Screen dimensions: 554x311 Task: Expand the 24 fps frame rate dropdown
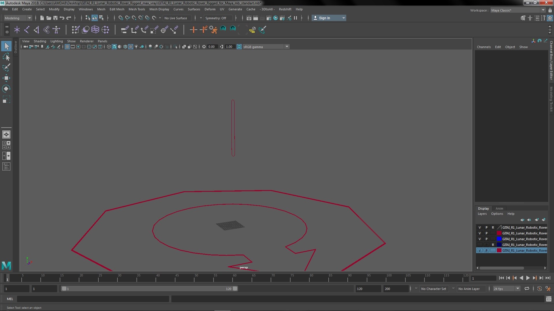517,289
